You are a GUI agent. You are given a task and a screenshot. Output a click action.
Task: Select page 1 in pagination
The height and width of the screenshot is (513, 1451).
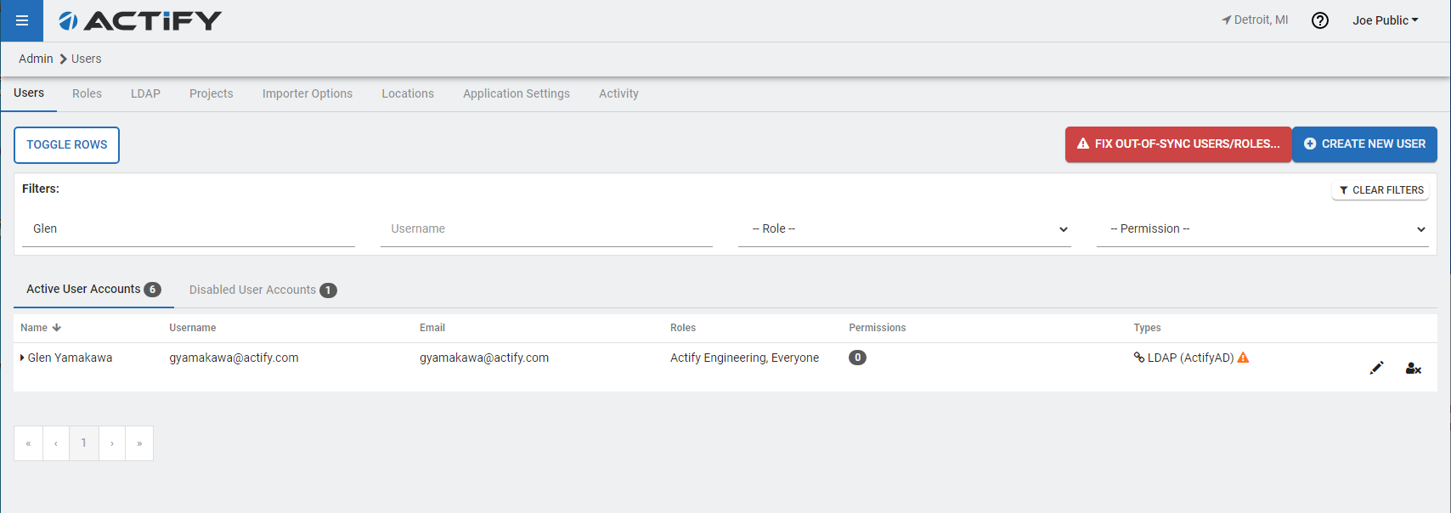coord(84,443)
